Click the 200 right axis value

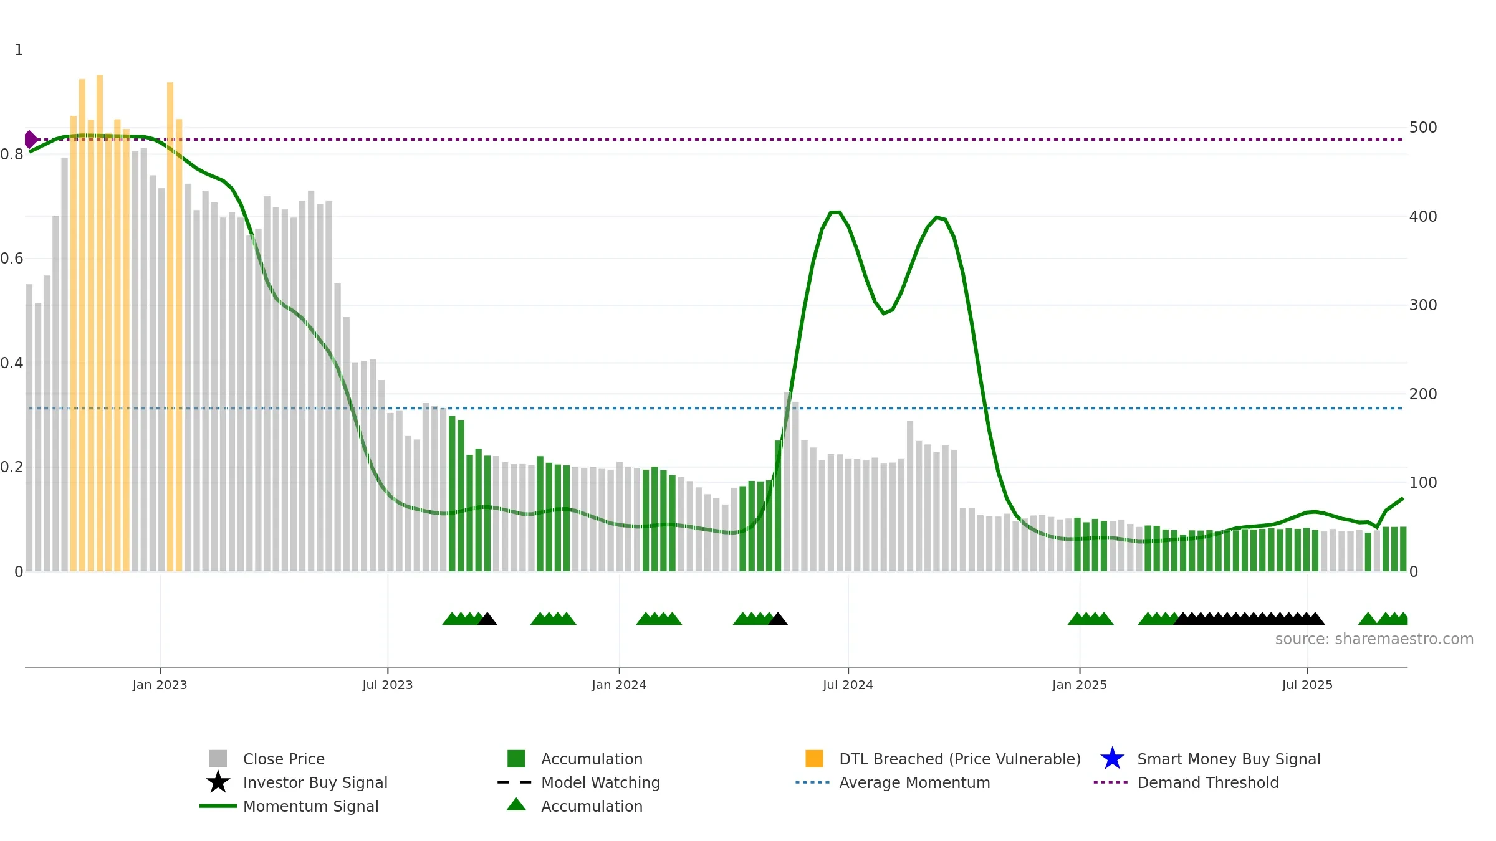pos(1423,394)
